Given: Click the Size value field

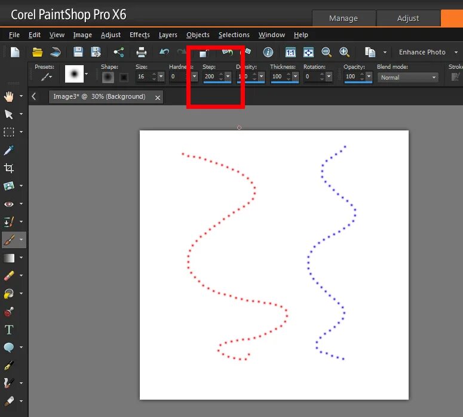Looking at the screenshot, I should pyautogui.click(x=143, y=77).
